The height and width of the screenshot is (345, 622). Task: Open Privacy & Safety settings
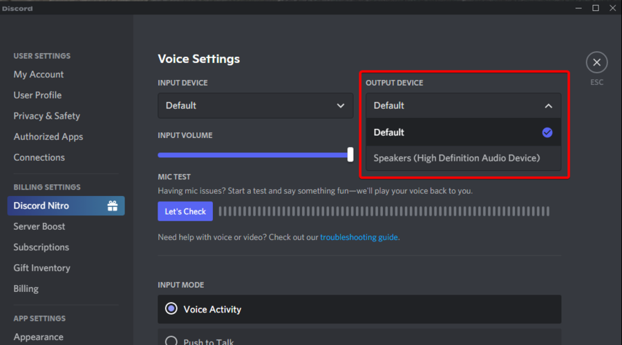tap(47, 116)
